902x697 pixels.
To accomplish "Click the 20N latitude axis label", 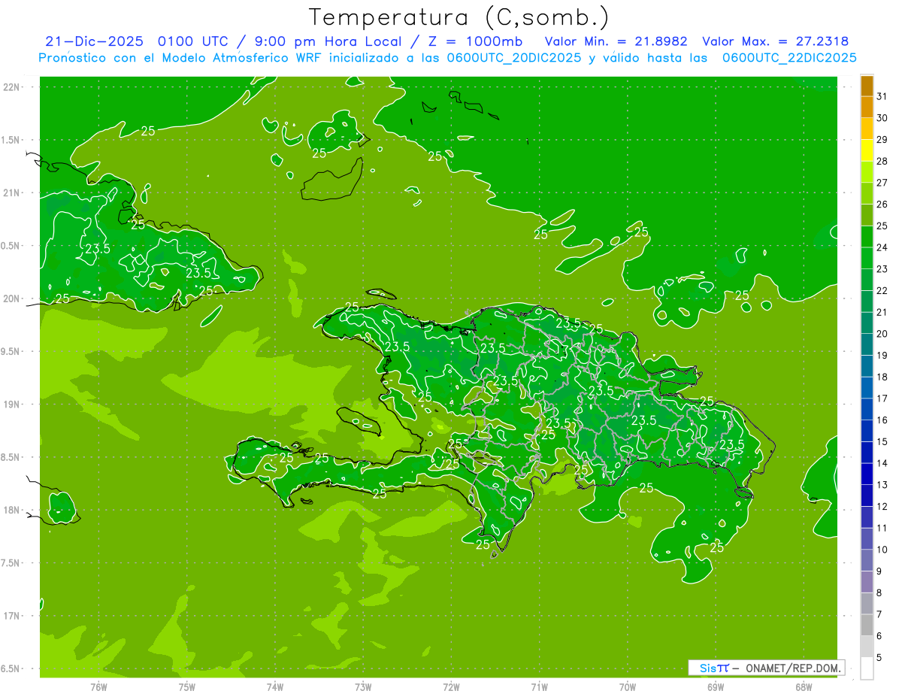I will point(11,298).
